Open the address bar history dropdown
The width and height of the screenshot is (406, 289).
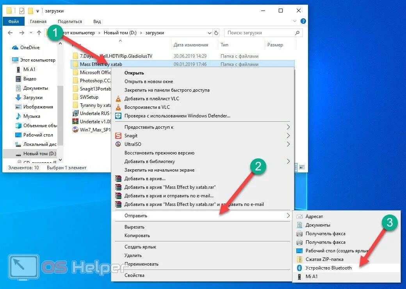(210, 33)
